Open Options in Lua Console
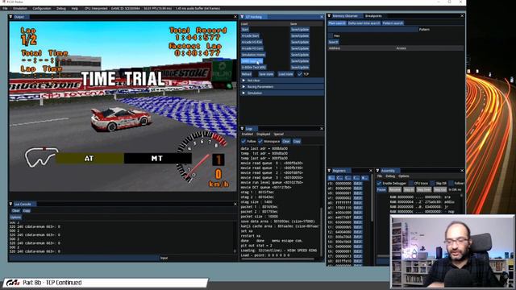The image size is (516, 290). coord(15,217)
